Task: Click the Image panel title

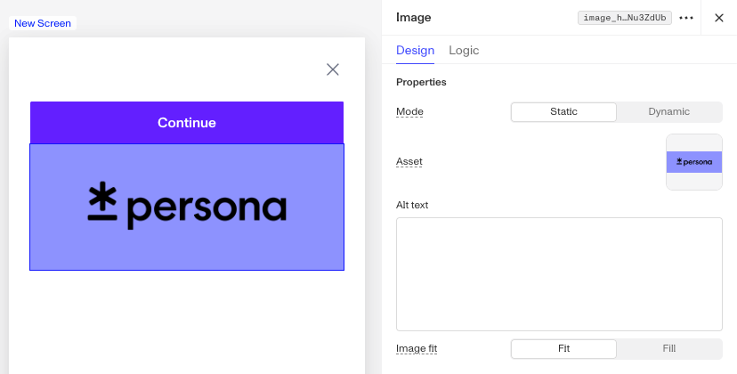Action: coord(414,18)
